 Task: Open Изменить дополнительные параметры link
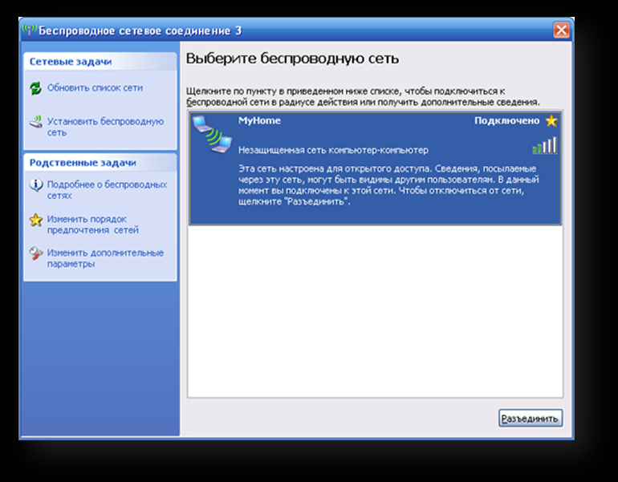(105, 258)
